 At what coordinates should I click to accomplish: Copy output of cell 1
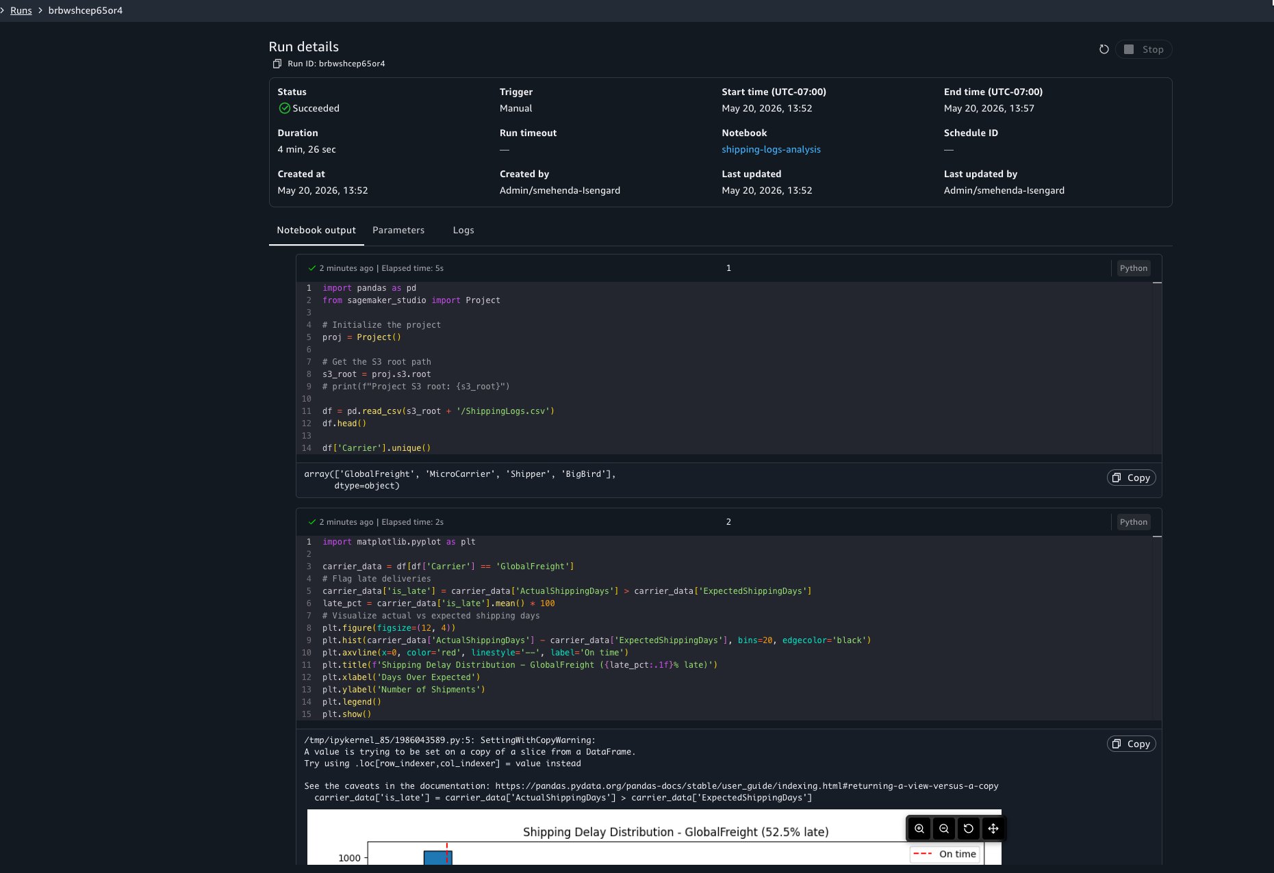pyautogui.click(x=1131, y=478)
